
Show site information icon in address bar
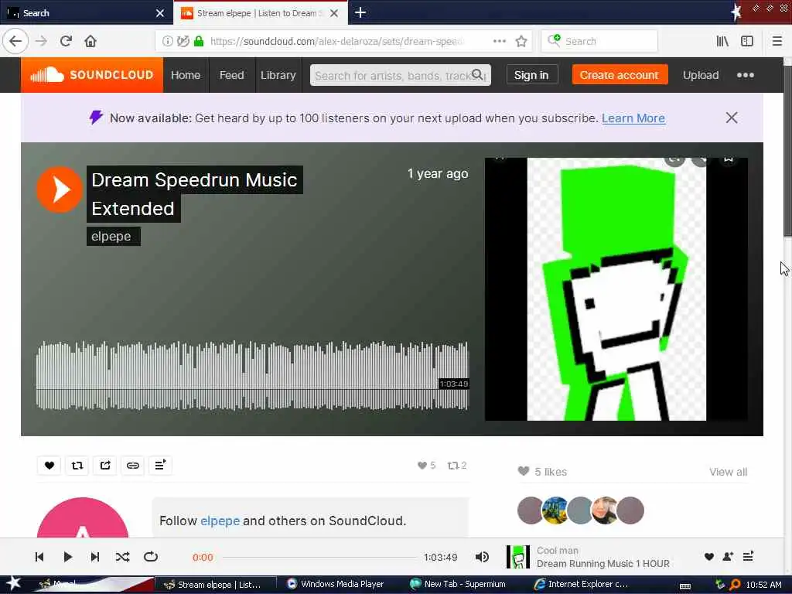167,42
